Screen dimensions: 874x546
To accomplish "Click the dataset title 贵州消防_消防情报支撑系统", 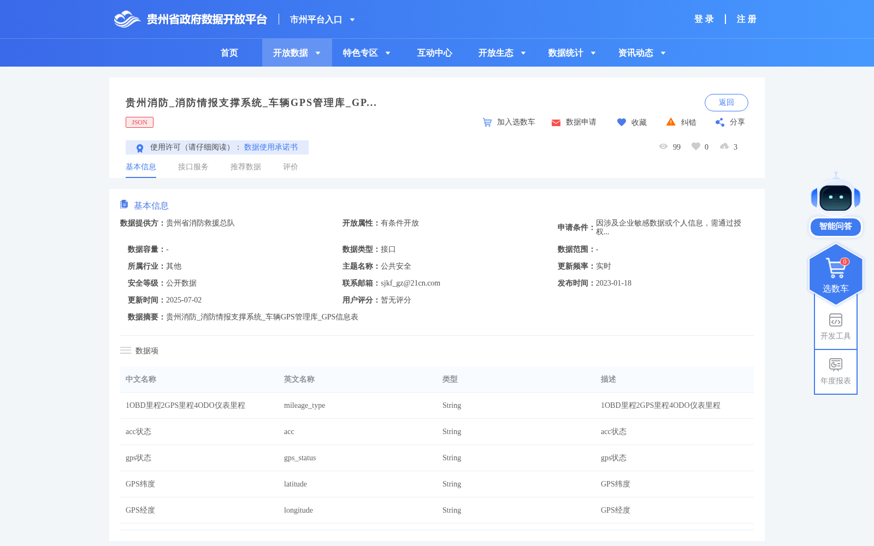I will (251, 103).
